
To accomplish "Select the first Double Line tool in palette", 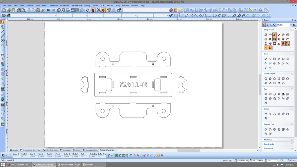I will pos(266,130).
